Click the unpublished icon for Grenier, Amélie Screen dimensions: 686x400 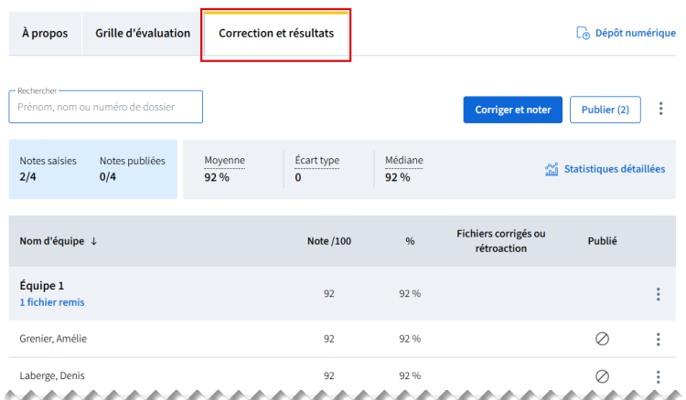(x=602, y=339)
